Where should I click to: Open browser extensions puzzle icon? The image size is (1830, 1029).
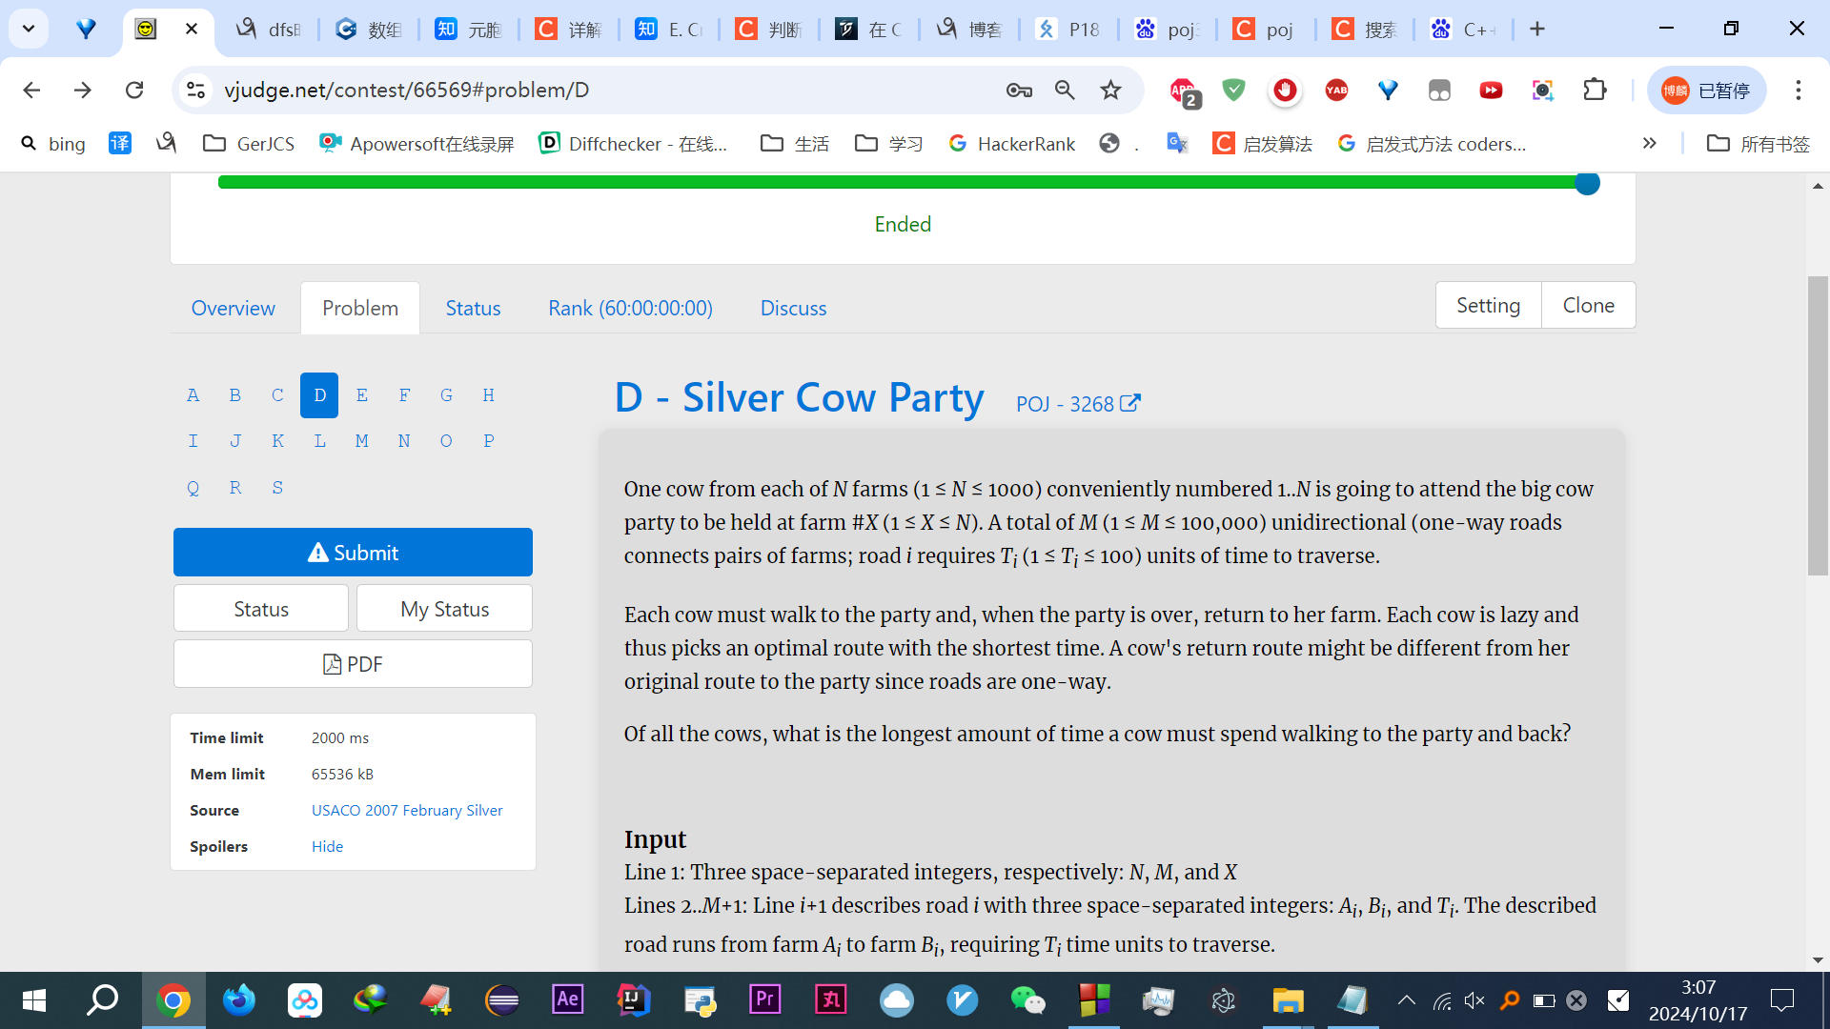[1595, 90]
